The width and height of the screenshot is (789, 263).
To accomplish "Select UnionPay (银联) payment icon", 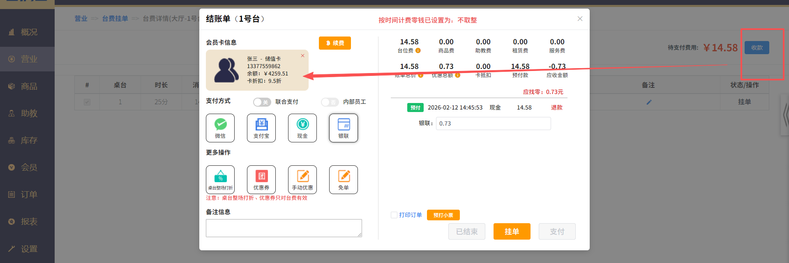I will [x=344, y=128].
